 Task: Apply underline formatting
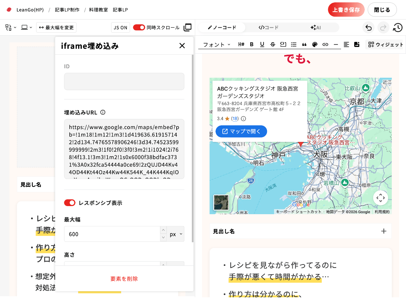[262, 44]
